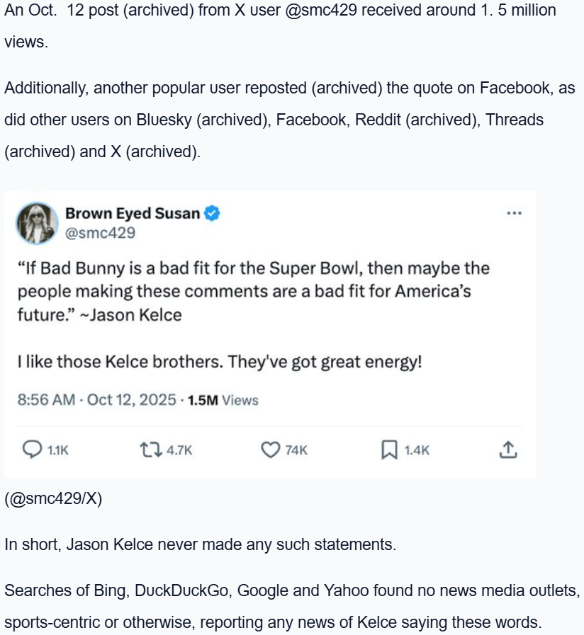Like the tweet with heart icon
This screenshot has width=584, height=635.
coord(271,450)
